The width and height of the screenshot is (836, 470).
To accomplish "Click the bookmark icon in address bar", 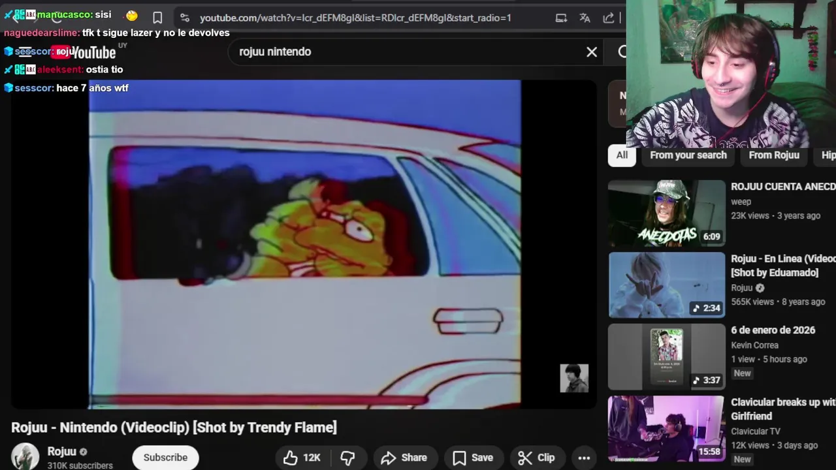I will [x=157, y=18].
